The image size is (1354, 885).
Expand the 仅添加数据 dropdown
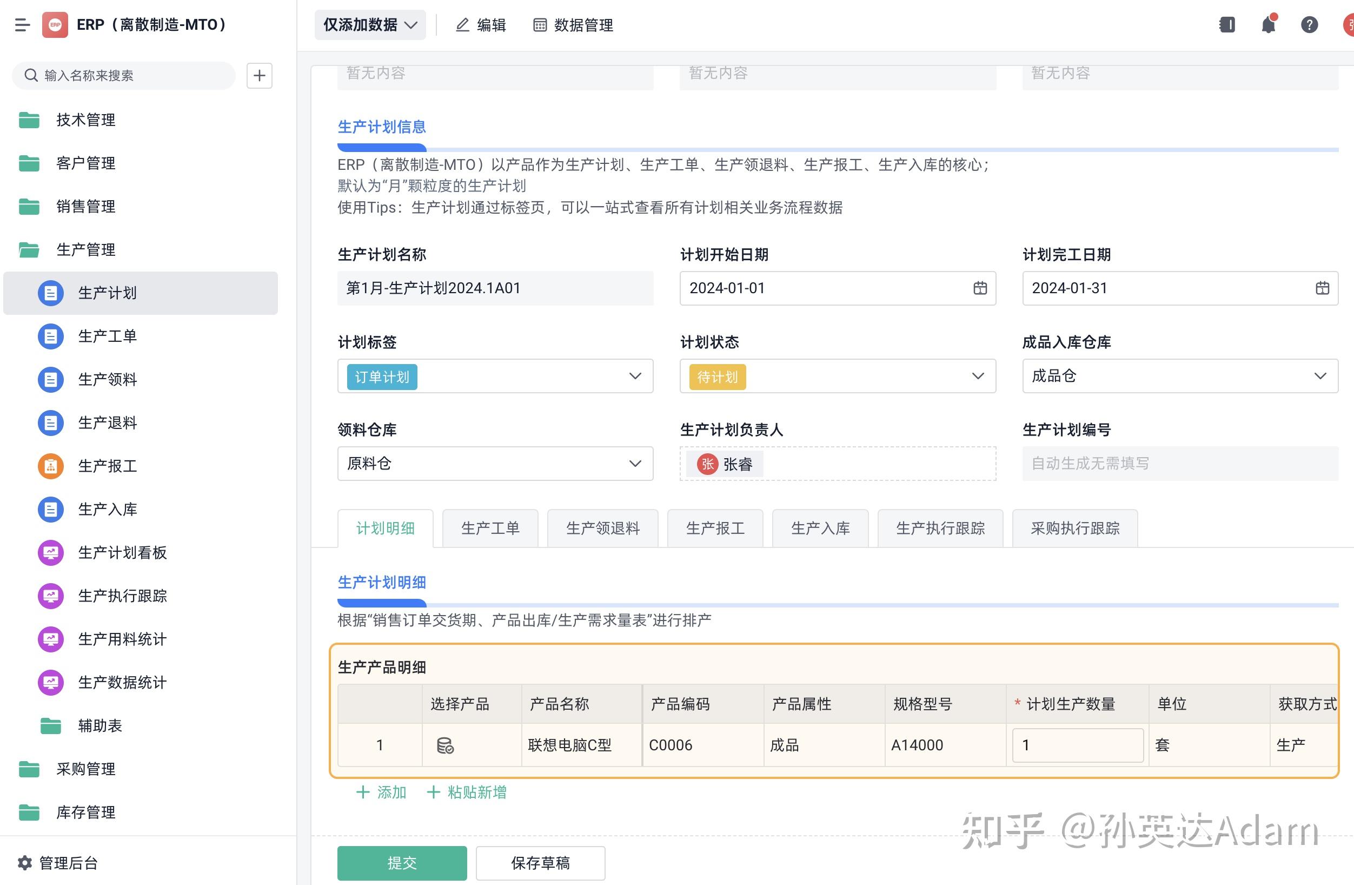(x=369, y=24)
